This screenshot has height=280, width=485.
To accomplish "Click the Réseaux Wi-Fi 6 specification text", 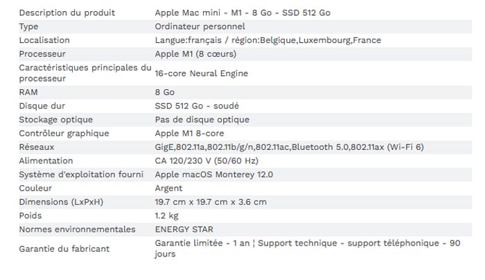I will [289, 147].
